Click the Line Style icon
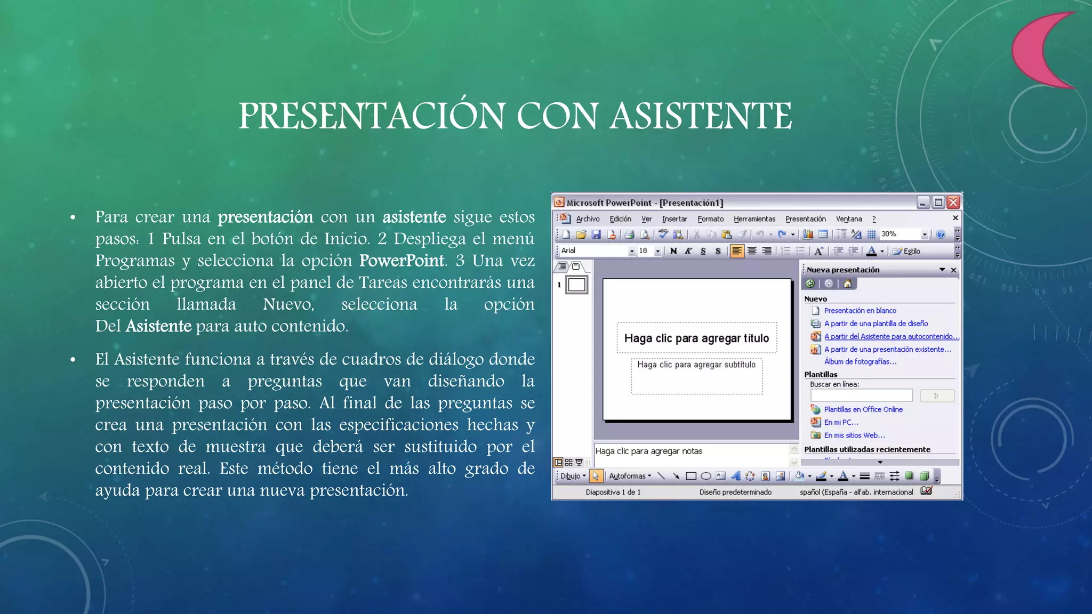Image resolution: width=1092 pixels, height=614 pixels. click(865, 476)
